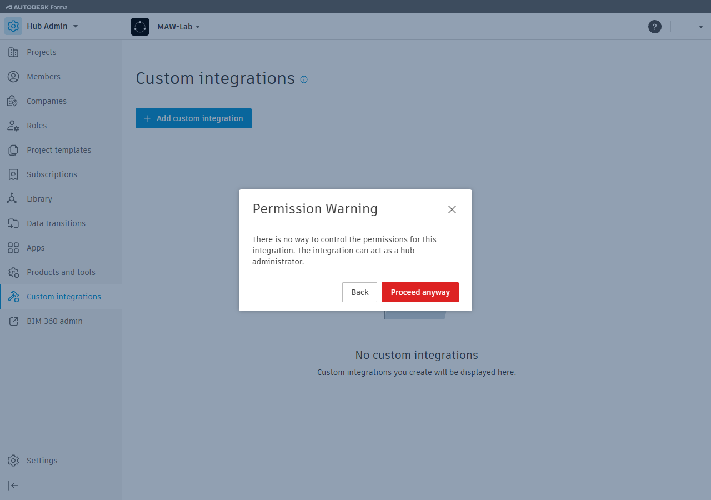Click the Projects buildings icon in sidebar
The height and width of the screenshot is (500, 711).
point(13,52)
